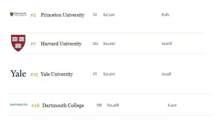Screen dimensions: 221x120
Task: Open the Princeton University link
Action: point(62,15)
